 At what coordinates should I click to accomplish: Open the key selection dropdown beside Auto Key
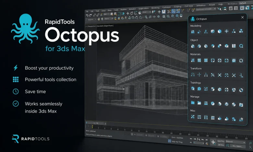coord(235,142)
